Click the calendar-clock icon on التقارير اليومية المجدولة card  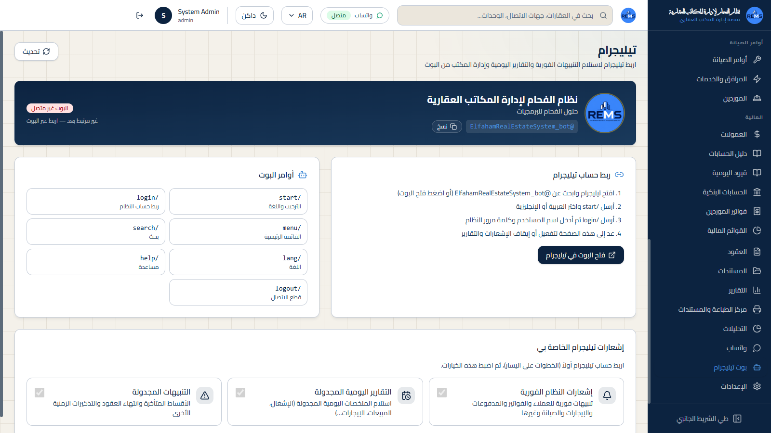click(406, 395)
